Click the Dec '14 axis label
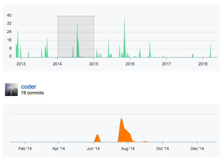This screenshot has height=161, width=222. [197, 149]
